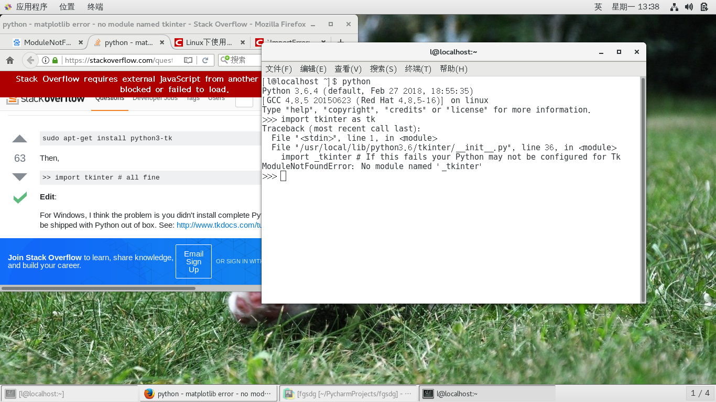Click the Firefox horizontal scrollbar
This screenshot has width=716, height=402.
(x=99, y=288)
